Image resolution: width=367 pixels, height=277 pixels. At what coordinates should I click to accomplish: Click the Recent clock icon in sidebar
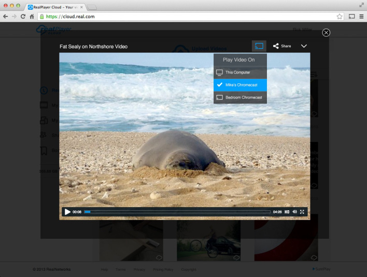click(44, 90)
